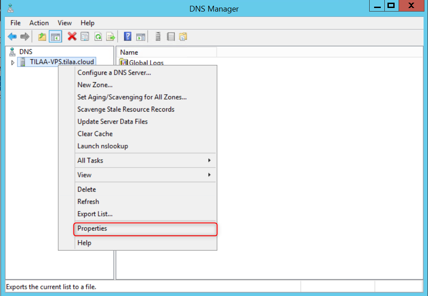Screen dimensions: 428x296
Task: Choose Update Server Data Files
Action: [146, 122]
